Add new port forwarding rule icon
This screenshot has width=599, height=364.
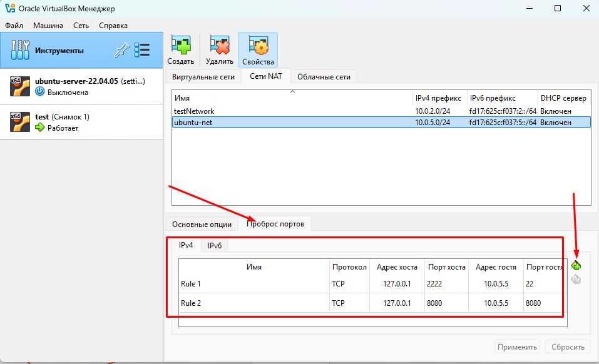tap(576, 266)
